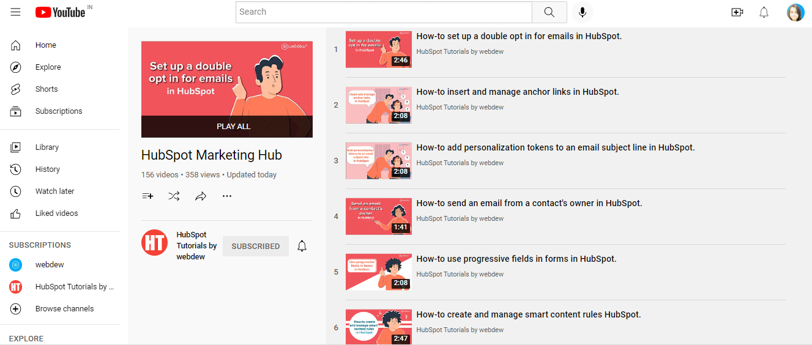
Task: Open 'How-to send an email from a contact's owner'
Action: (x=529, y=203)
